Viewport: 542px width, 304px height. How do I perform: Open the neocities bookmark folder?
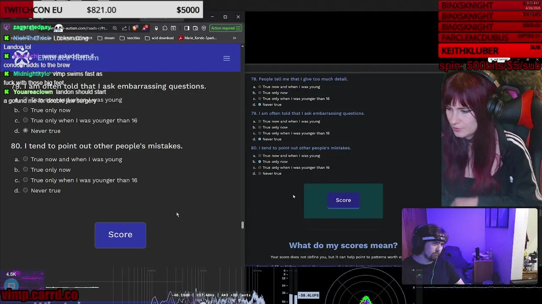(x=130, y=38)
